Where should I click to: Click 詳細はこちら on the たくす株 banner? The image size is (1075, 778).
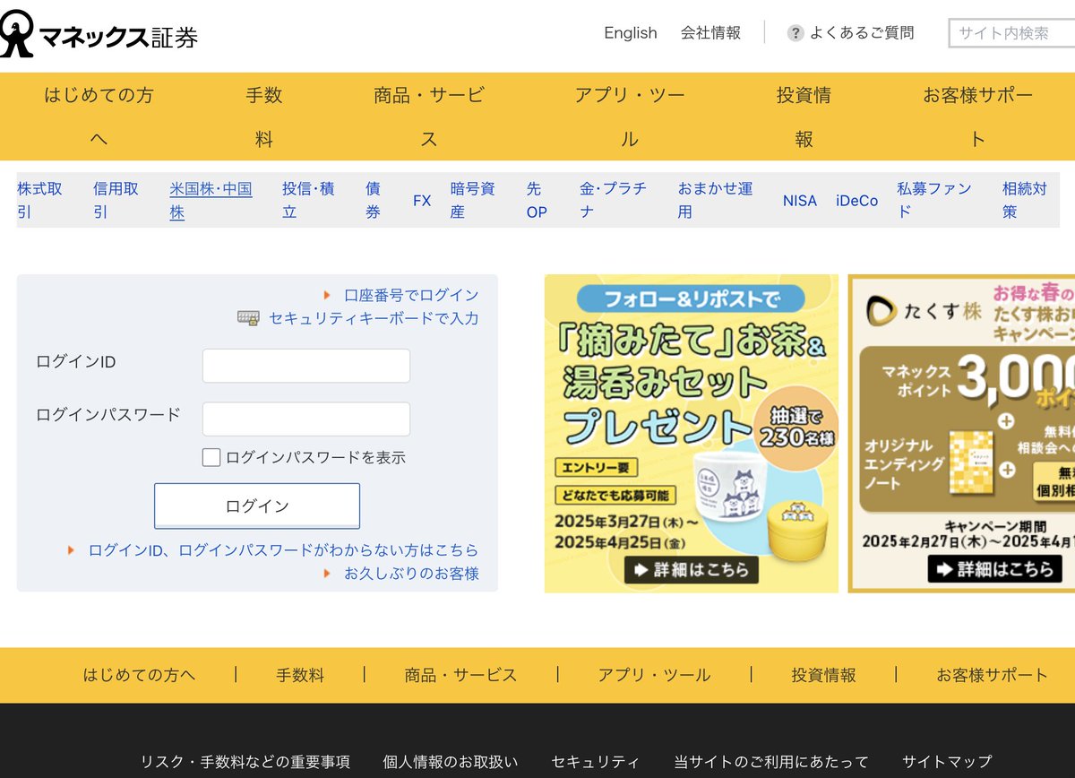click(x=994, y=569)
